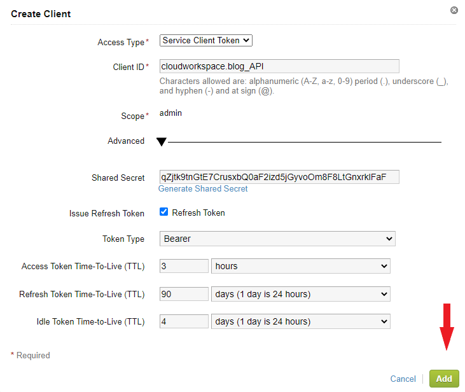Click the Advanced section label

[x=126, y=141]
